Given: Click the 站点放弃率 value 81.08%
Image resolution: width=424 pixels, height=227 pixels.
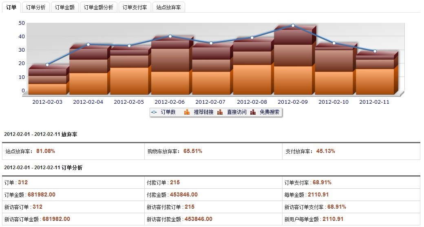Looking at the screenshot, I should (x=46, y=151).
